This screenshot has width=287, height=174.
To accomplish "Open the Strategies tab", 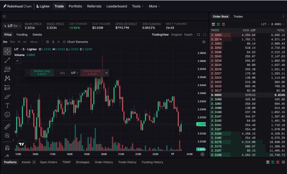I will (83, 162).
